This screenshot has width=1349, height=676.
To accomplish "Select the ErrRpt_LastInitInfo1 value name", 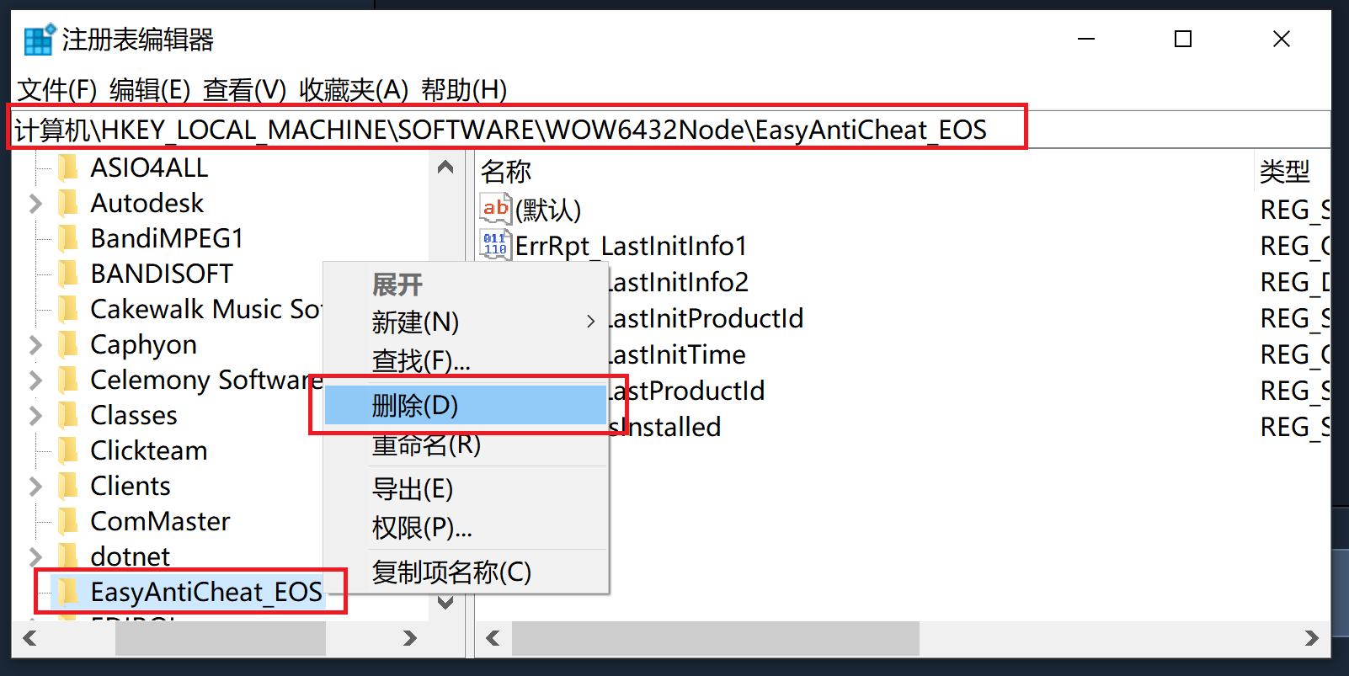I will tap(632, 246).
